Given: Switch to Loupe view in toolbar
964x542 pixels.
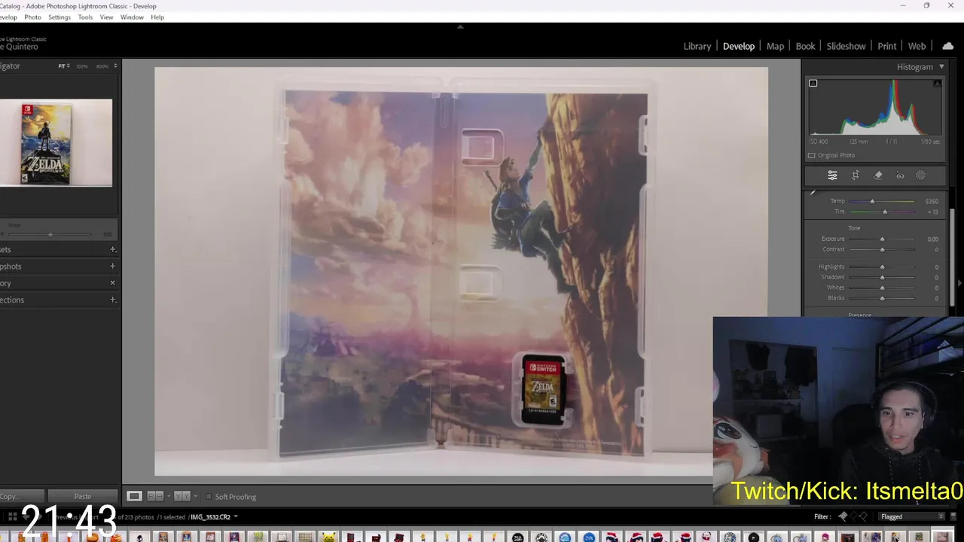Looking at the screenshot, I should [134, 496].
